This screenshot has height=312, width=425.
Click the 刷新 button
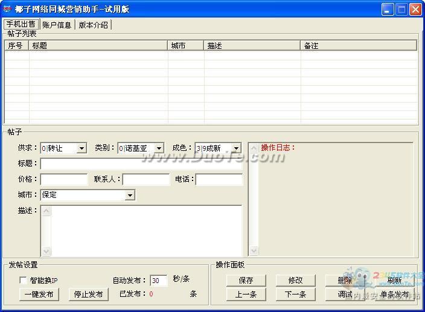pos(395,280)
